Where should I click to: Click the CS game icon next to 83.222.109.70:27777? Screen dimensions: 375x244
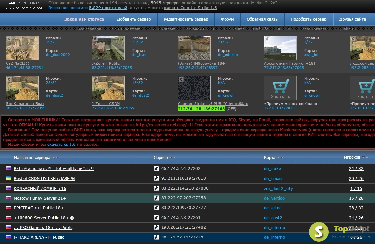tap(156, 208)
